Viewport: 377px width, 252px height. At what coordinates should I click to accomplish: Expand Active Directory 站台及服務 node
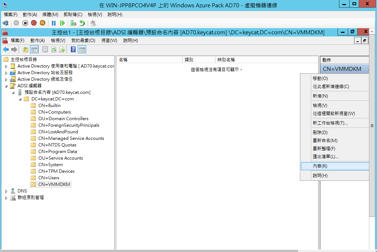click(6, 73)
